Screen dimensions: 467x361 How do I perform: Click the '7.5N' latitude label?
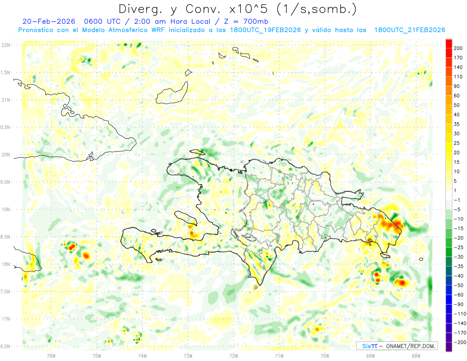[6, 292]
